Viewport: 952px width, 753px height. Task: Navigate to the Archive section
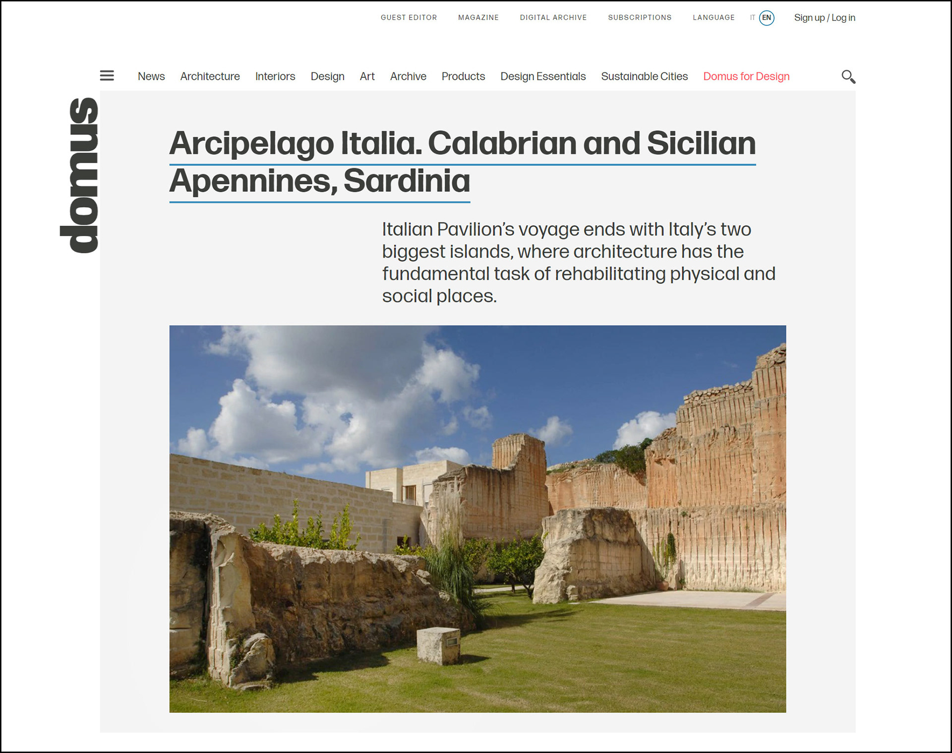click(x=408, y=76)
